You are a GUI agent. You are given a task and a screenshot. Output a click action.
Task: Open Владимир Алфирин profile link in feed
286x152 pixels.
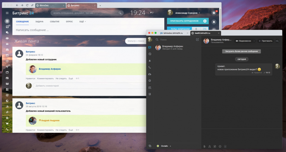pos(50,69)
